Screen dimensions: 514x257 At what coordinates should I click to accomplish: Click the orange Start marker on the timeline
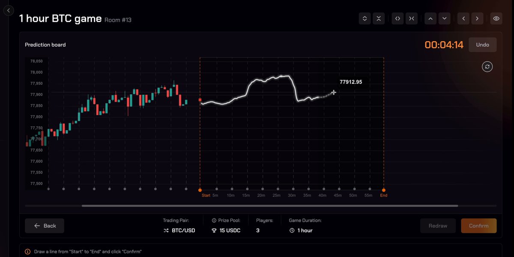coord(200,190)
